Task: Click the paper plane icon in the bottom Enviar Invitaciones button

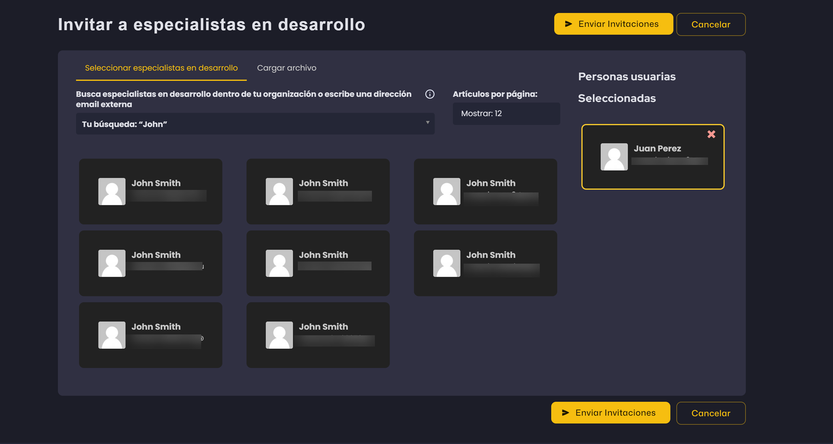Action: 566,413
